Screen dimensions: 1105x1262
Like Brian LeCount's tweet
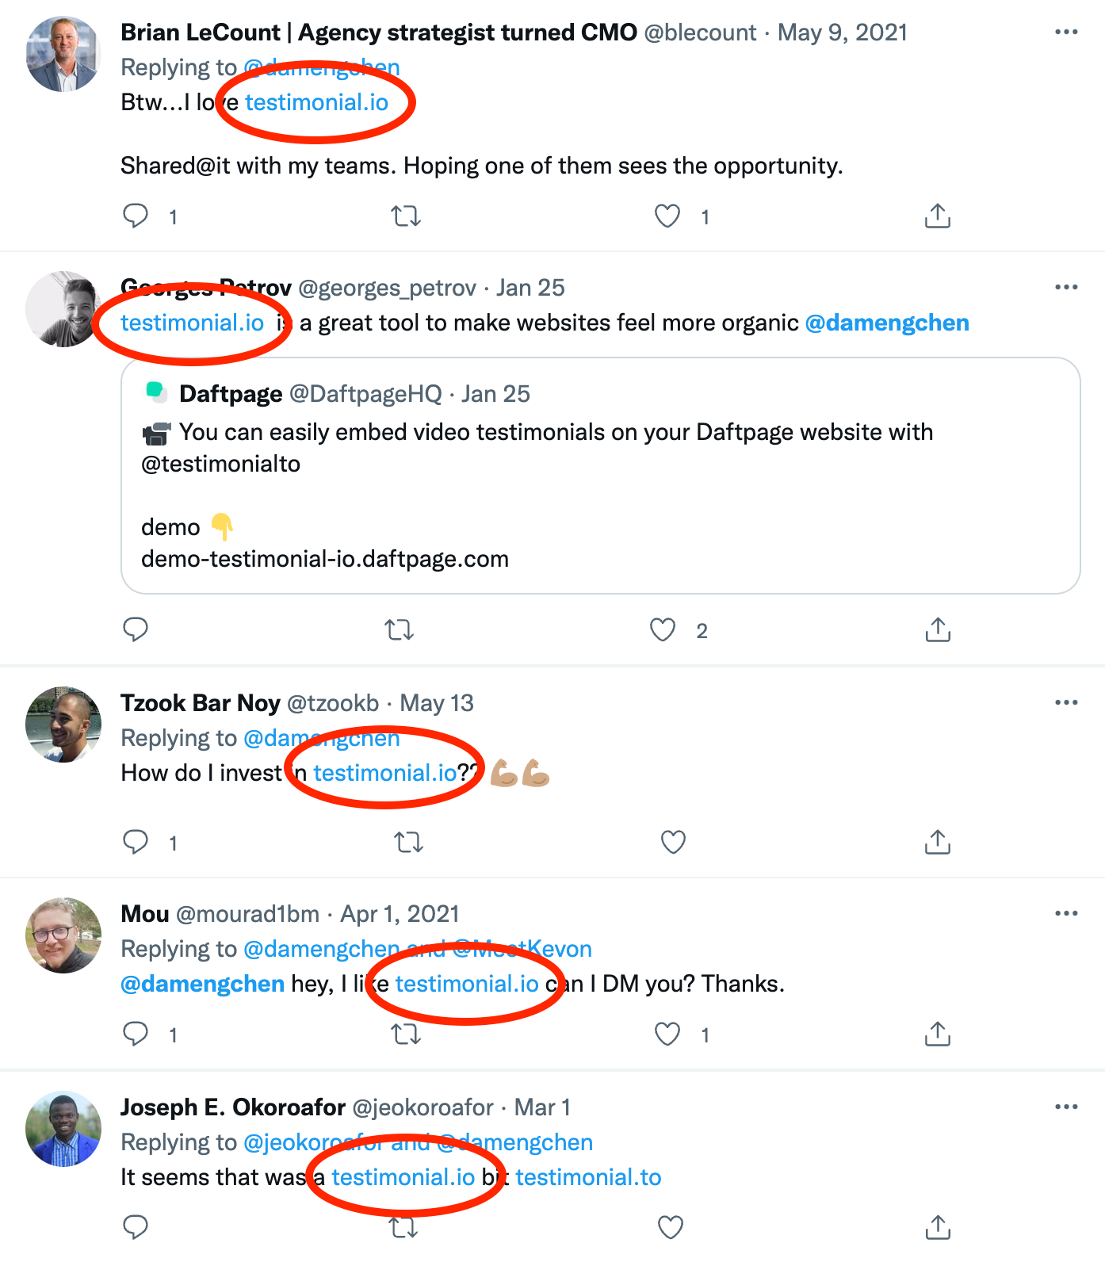[x=667, y=216]
